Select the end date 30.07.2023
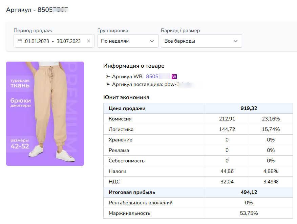The height and width of the screenshot is (224, 297). (69, 41)
